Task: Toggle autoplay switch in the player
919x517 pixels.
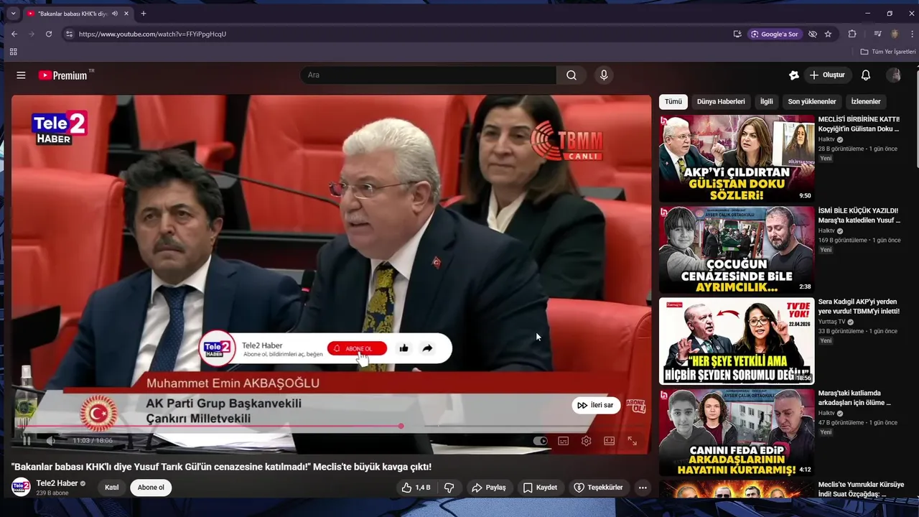Action: point(541,441)
